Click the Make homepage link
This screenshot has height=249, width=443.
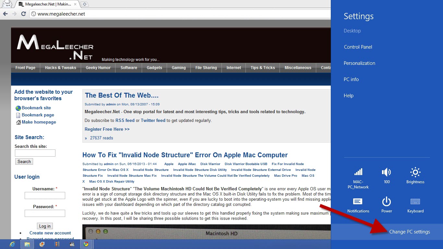39,122
